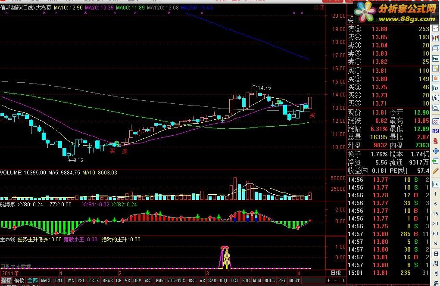This screenshot has height=286, width=440.
Task: Click the 14.75 high price label
Action: click(264, 88)
